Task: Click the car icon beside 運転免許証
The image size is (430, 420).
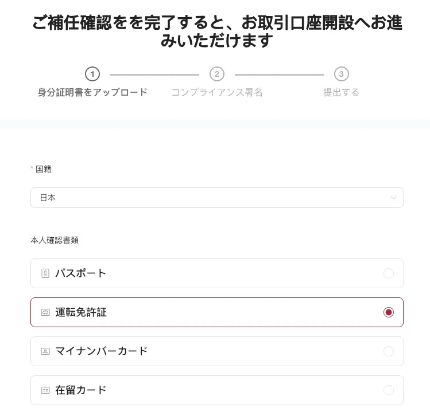Action: tap(45, 312)
